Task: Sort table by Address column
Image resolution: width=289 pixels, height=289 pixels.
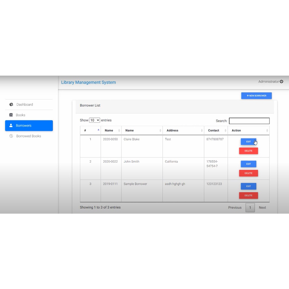Action: (x=202, y=130)
